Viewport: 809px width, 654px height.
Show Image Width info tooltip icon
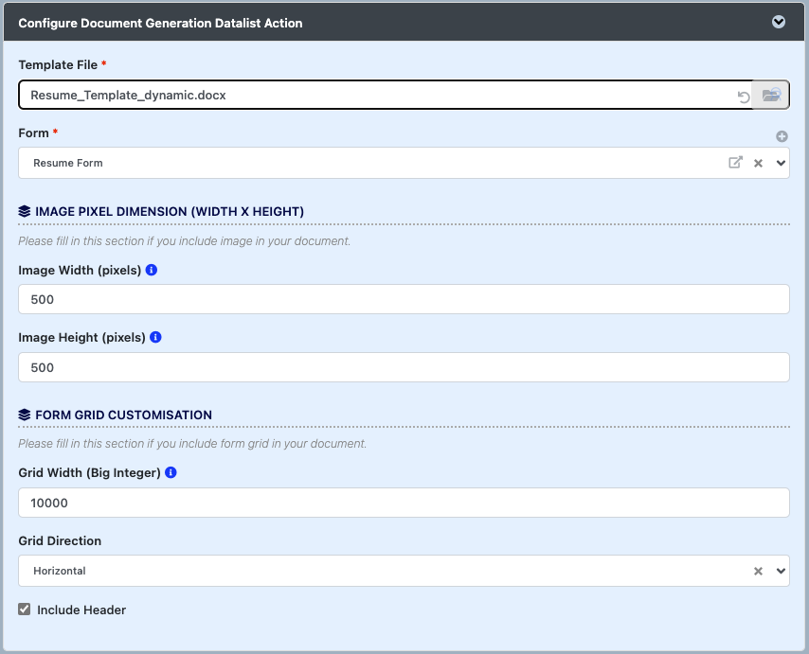point(152,270)
